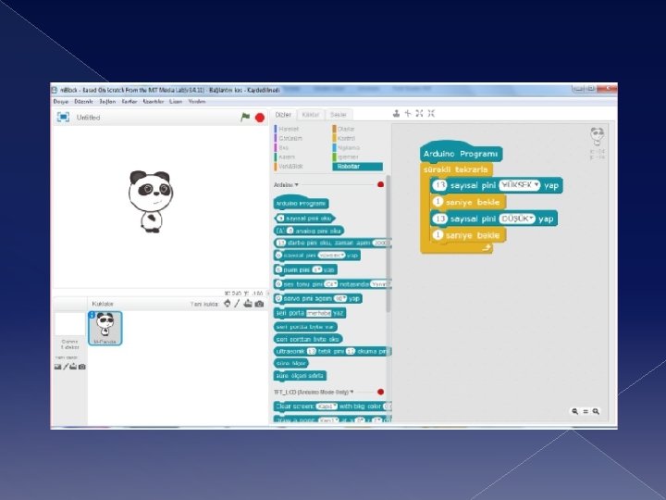666x500 pixels.
Task: Click the ultrasonik tetik pini palette block
Action: click(x=332, y=351)
